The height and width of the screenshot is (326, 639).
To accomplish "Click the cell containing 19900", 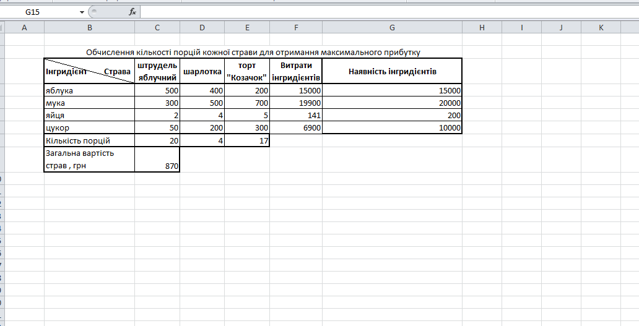I will (x=296, y=103).
